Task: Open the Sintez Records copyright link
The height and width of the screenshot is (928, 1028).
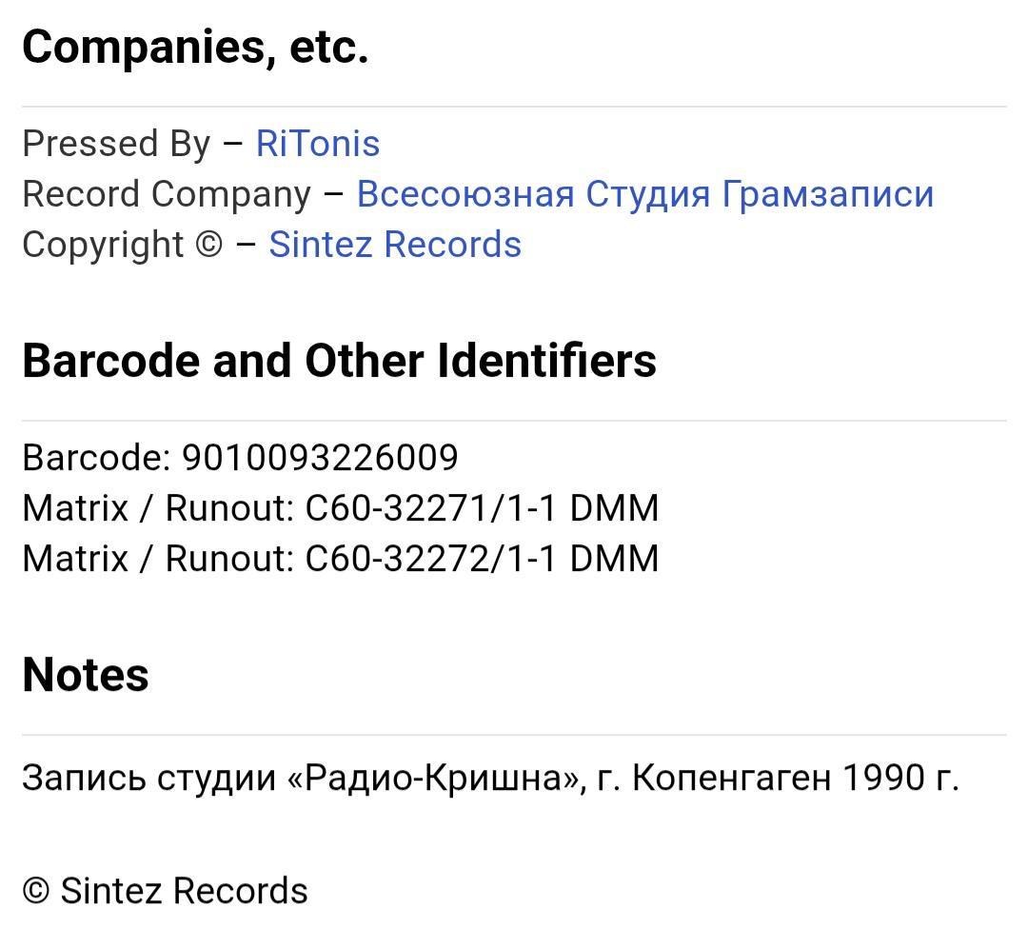Action: click(395, 245)
